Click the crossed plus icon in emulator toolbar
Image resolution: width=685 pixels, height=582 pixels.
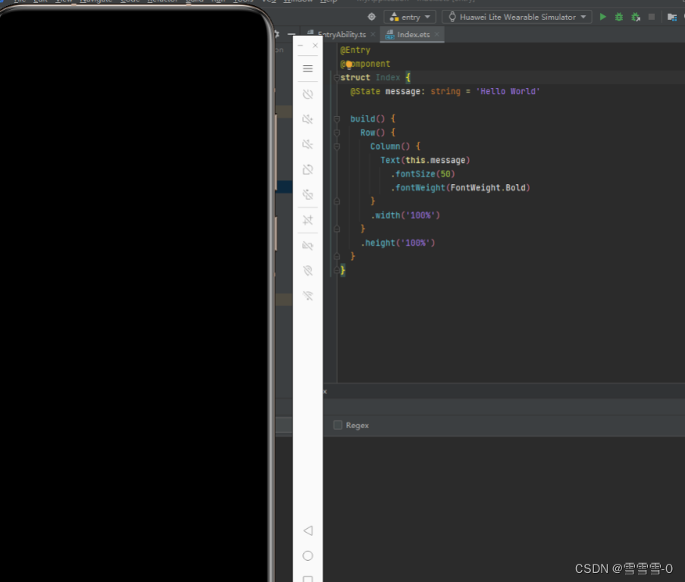pos(308,220)
